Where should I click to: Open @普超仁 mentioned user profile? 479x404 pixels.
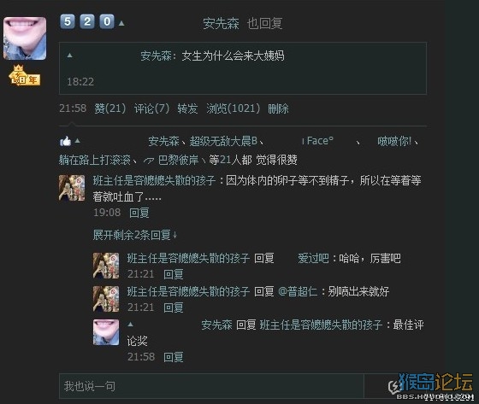(x=298, y=291)
